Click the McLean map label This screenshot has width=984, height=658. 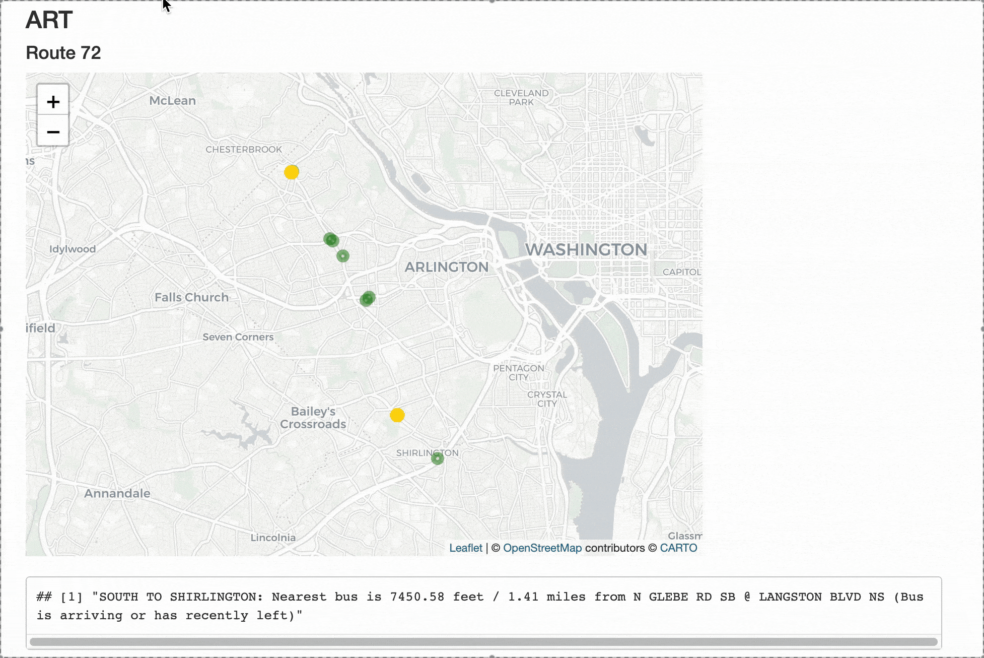coord(172,101)
